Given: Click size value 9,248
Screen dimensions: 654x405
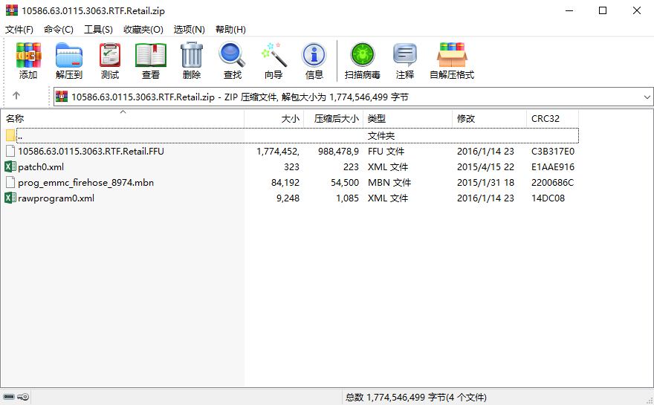Looking at the screenshot, I should 288,198.
